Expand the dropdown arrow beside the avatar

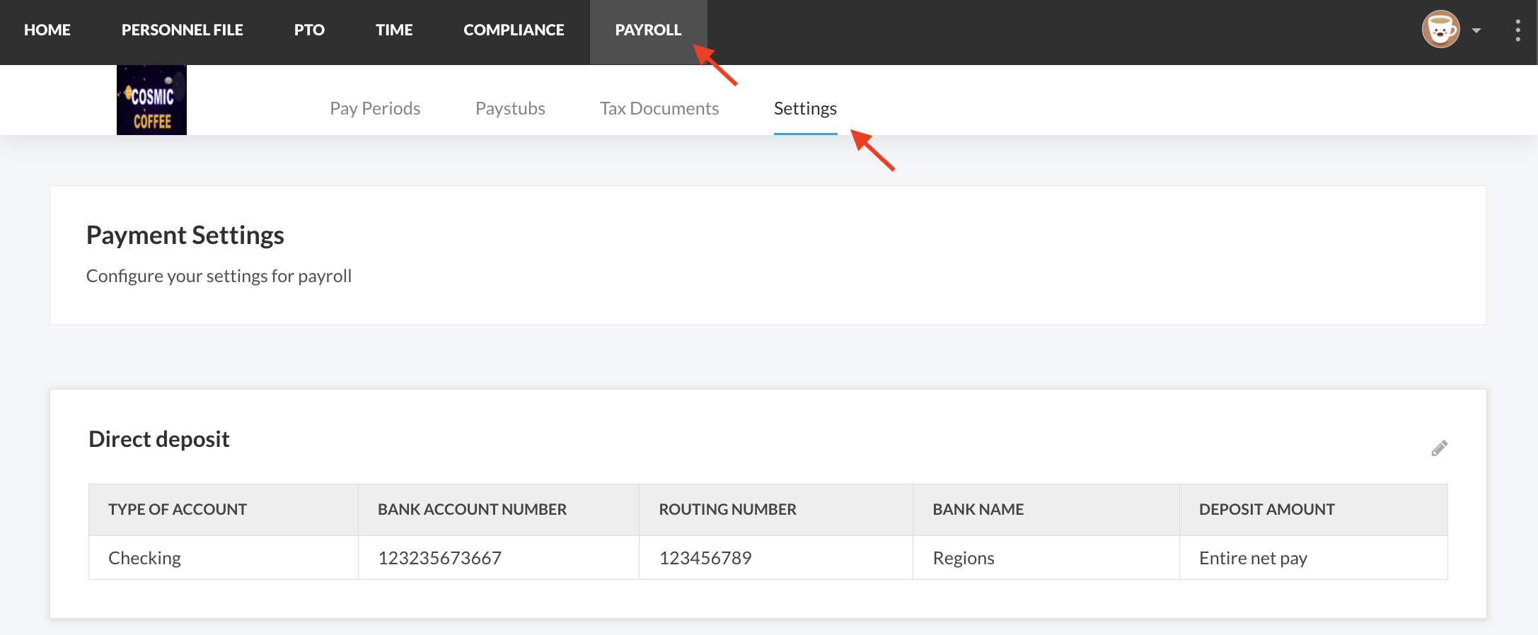point(1476,30)
